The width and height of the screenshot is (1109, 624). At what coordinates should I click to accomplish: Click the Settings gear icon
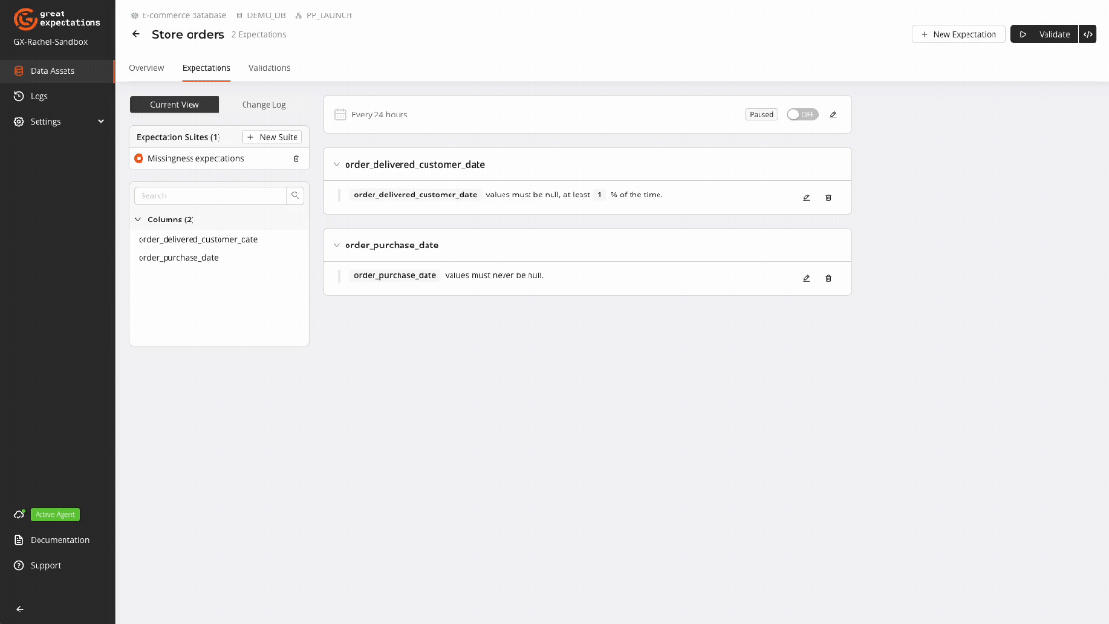coord(17,121)
